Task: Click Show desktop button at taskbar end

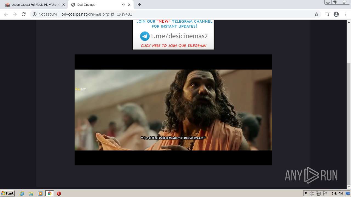Action: tap(348, 193)
